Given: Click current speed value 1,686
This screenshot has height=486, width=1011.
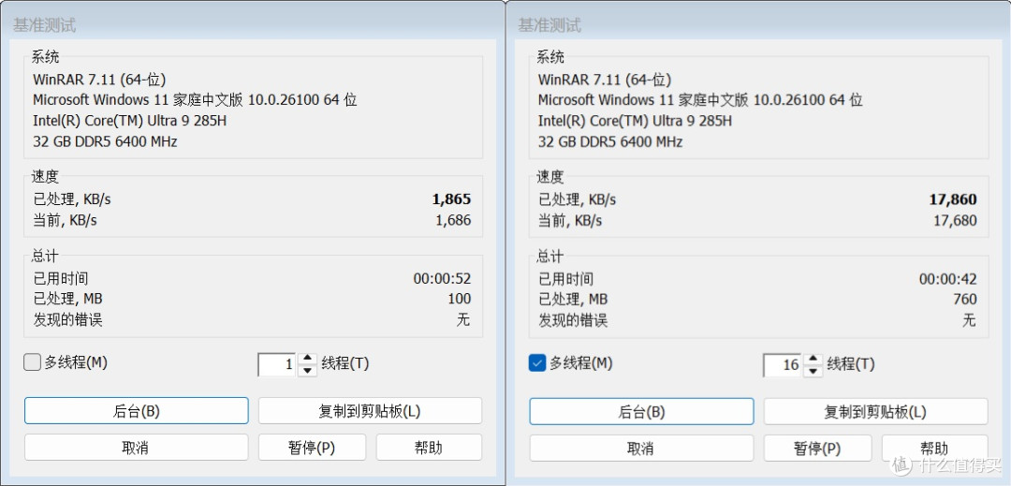Looking at the screenshot, I should click(x=453, y=220).
